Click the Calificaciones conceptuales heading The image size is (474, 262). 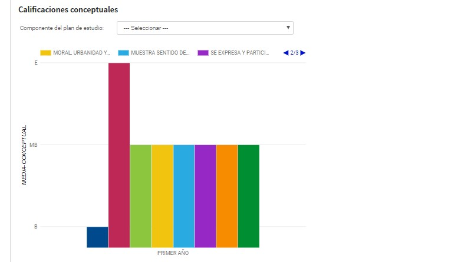pos(68,10)
